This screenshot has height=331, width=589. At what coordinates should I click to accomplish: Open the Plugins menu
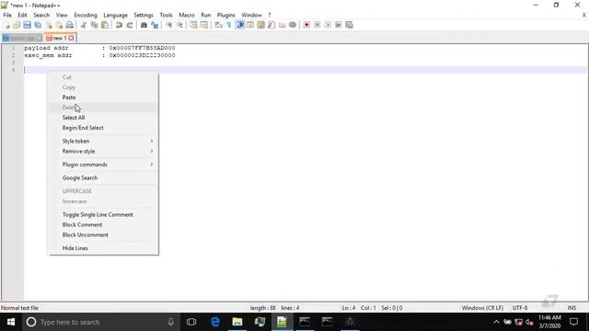click(x=225, y=15)
